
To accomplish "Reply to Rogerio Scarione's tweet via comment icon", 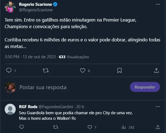I will pyautogui.click(x=9, y=71).
